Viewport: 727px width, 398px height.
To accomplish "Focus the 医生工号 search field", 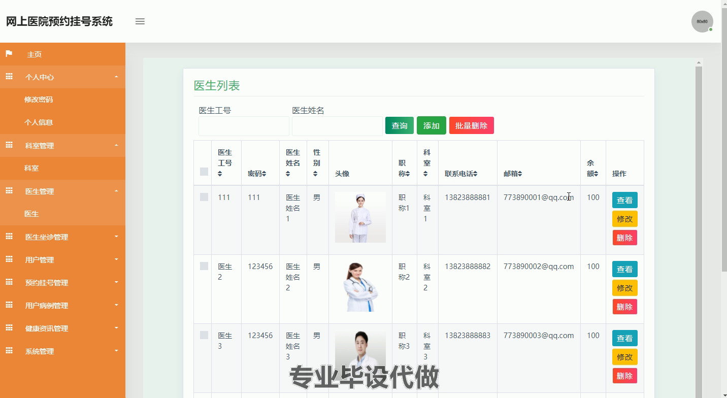I will coord(244,126).
